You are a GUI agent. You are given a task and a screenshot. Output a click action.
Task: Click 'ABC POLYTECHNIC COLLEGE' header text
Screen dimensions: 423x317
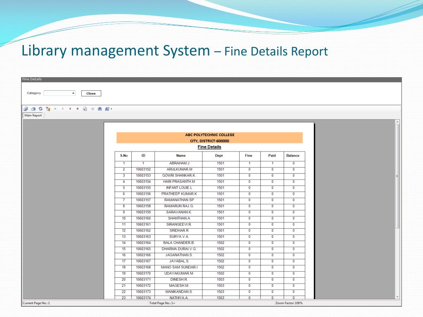coord(209,135)
